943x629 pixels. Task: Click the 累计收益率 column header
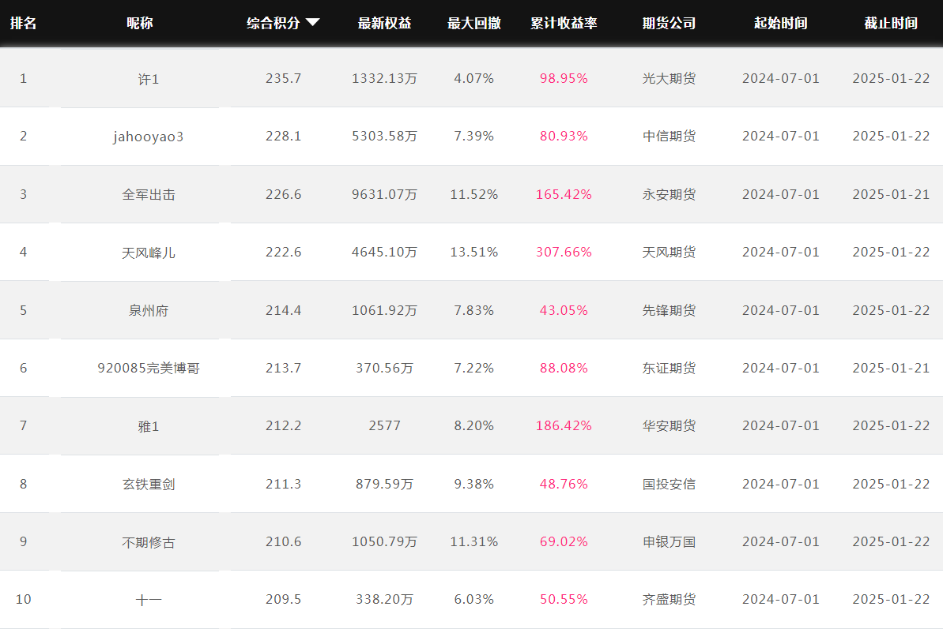point(564,23)
